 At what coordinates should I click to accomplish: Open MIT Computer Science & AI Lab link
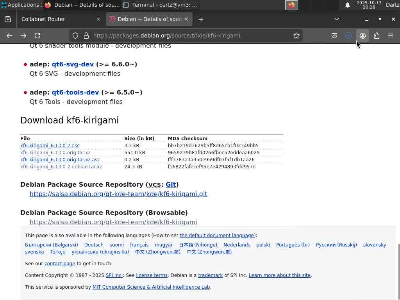pos(151,287)
